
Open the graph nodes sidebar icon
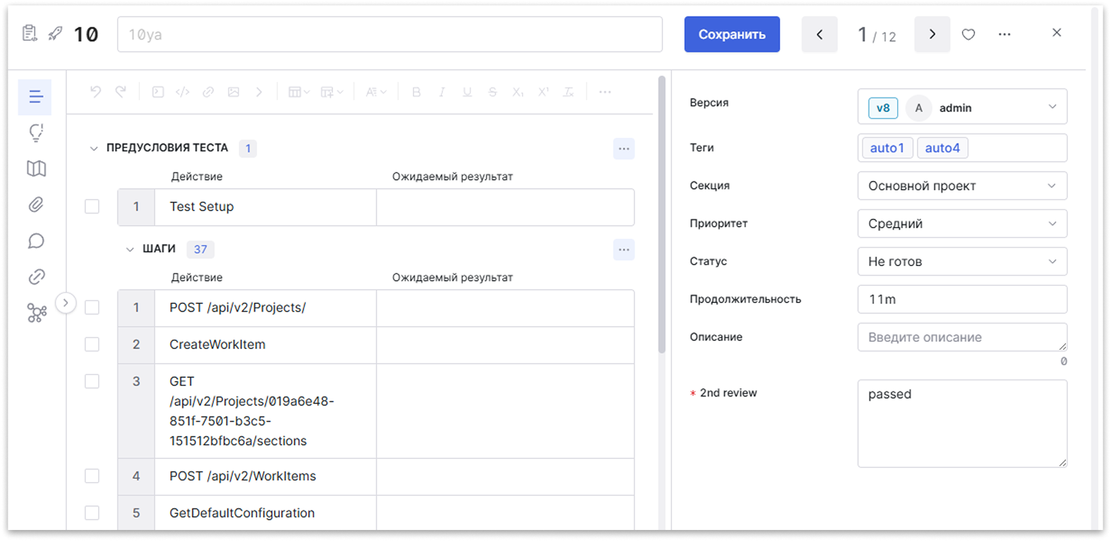(36, 313)
